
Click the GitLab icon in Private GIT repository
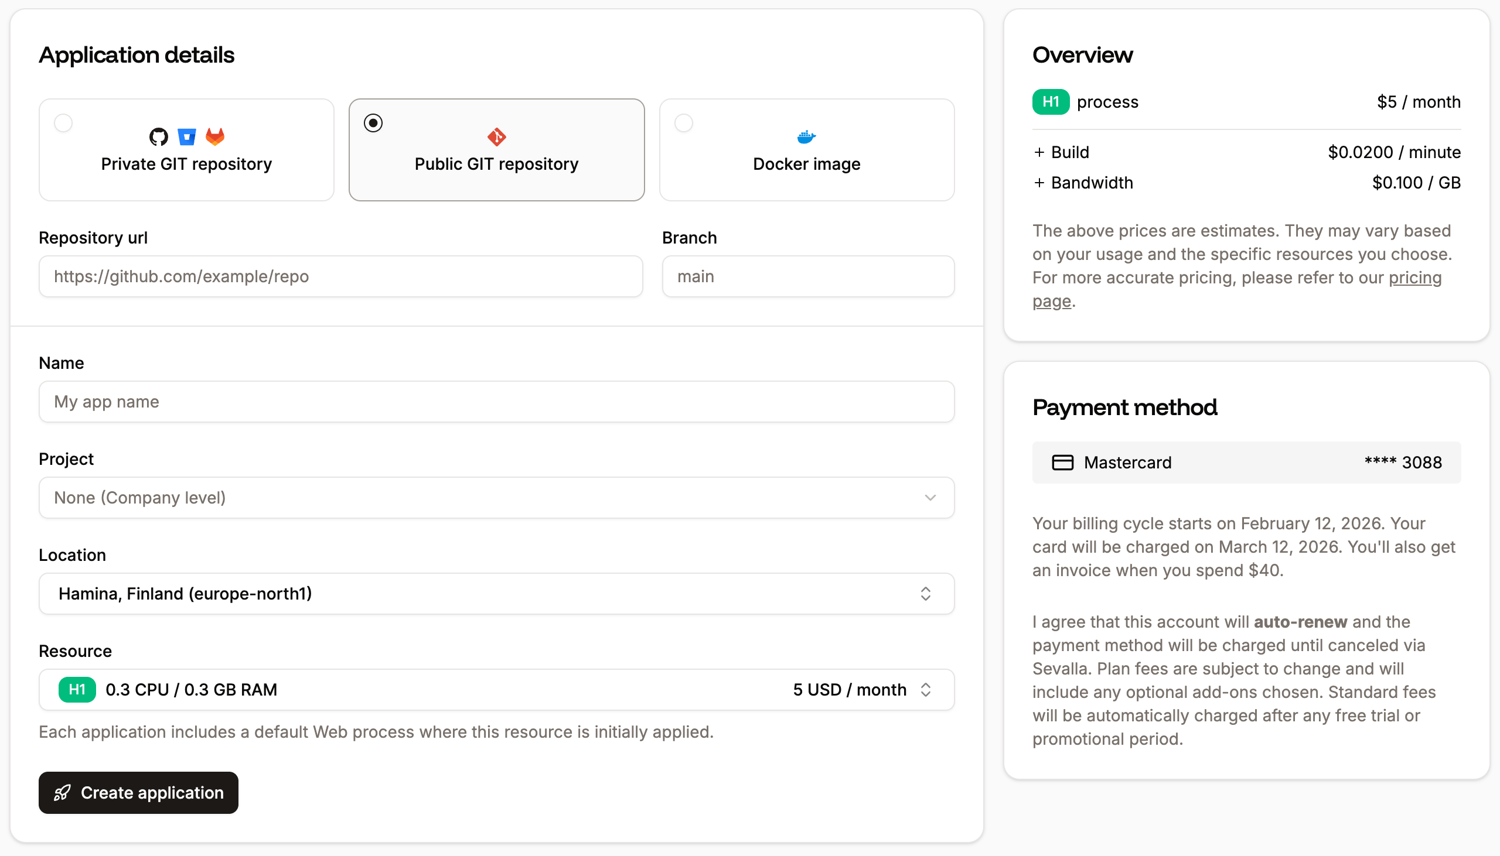(215, 136)
